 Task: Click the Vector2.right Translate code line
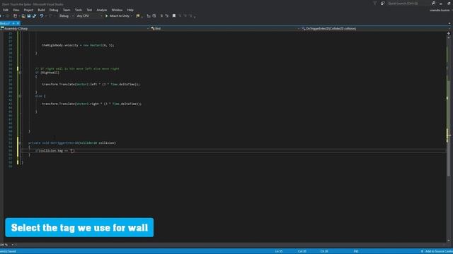92,104
